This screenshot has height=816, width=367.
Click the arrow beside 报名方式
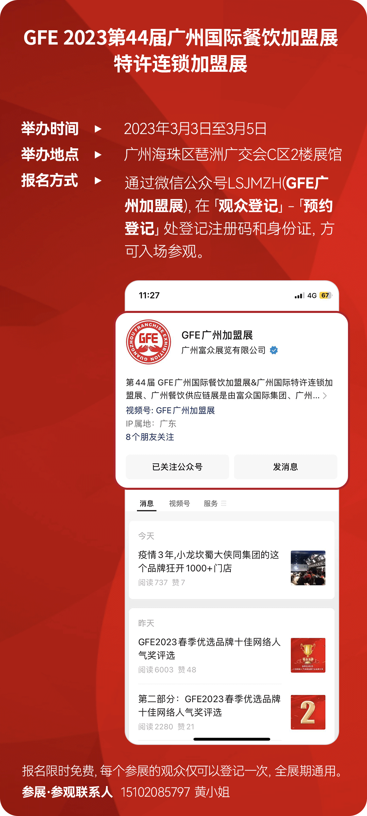click(x=98, y=181)
